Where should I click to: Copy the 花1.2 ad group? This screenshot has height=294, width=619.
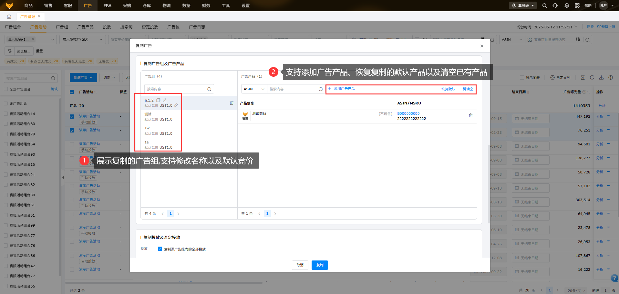pos(158,100)
